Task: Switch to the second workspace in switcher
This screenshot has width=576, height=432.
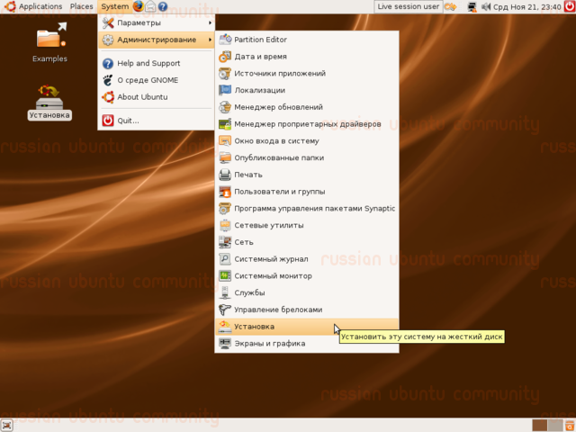Action: coord(555,426)
